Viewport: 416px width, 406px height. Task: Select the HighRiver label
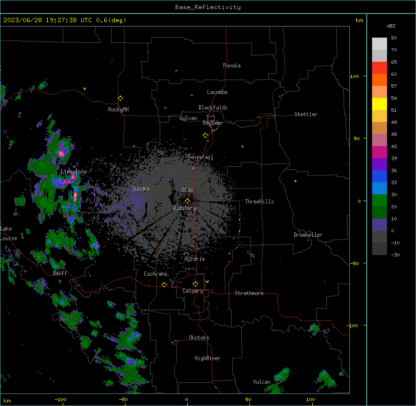(208, 358)
